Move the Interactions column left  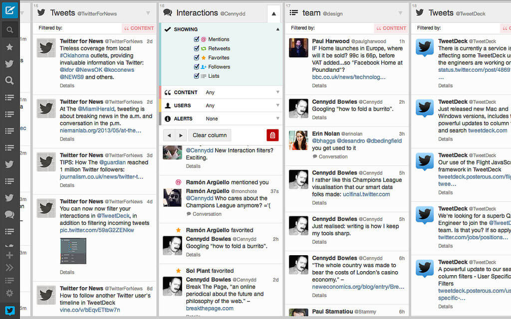[169, 135]
